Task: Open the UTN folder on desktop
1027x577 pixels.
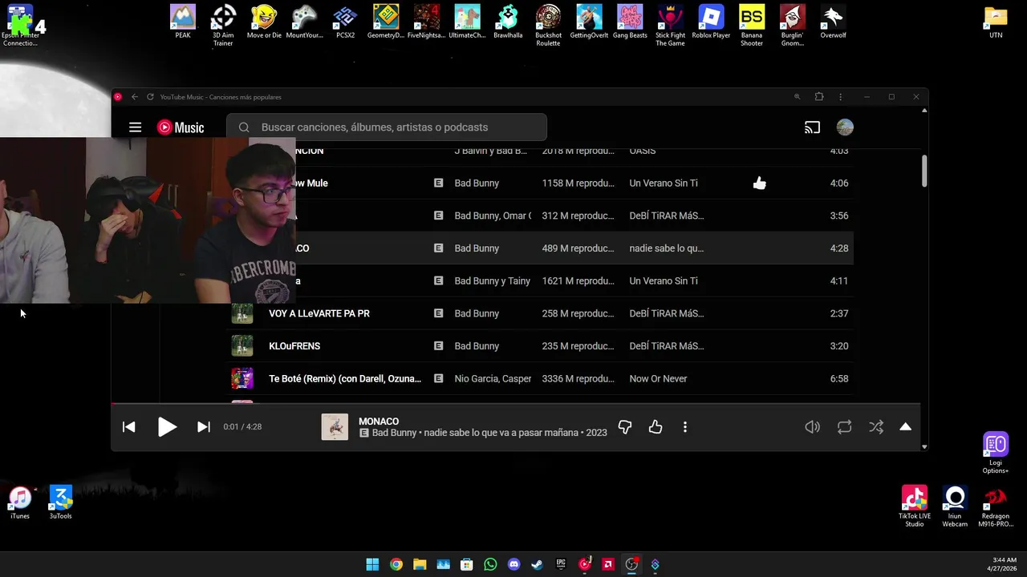Action: click(996, 22)
